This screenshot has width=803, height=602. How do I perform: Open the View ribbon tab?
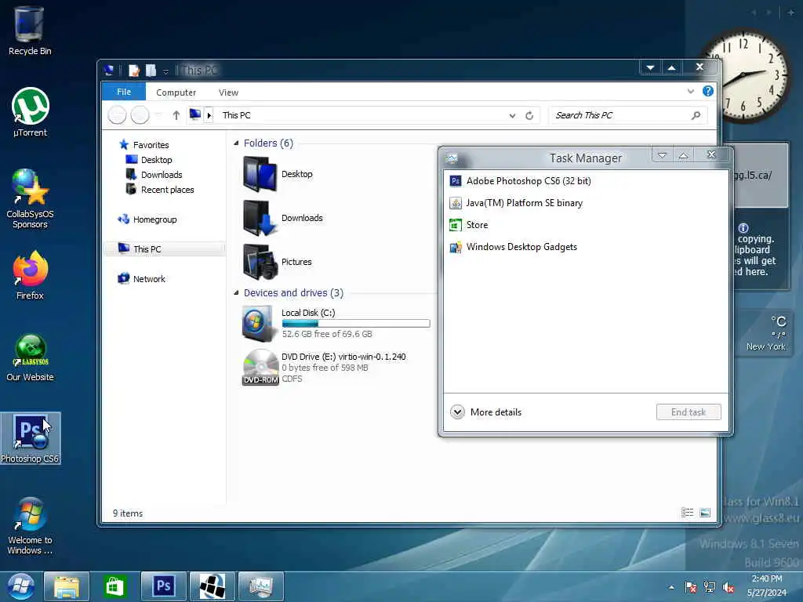tap(228, 92)
